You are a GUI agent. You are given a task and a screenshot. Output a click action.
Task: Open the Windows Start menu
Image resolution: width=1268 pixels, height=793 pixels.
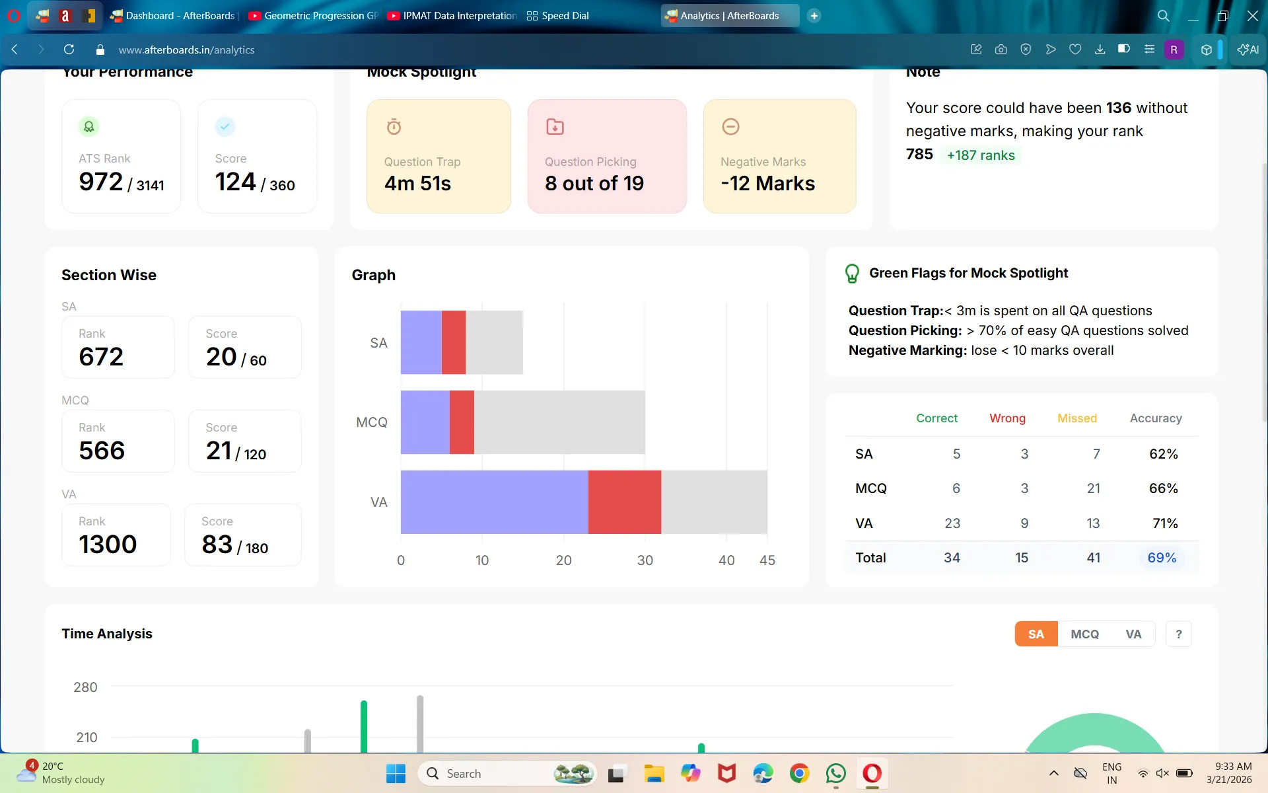[396, 773]
